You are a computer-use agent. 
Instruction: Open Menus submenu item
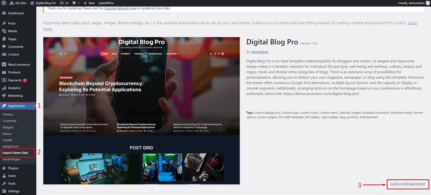(x=7, y=134)
